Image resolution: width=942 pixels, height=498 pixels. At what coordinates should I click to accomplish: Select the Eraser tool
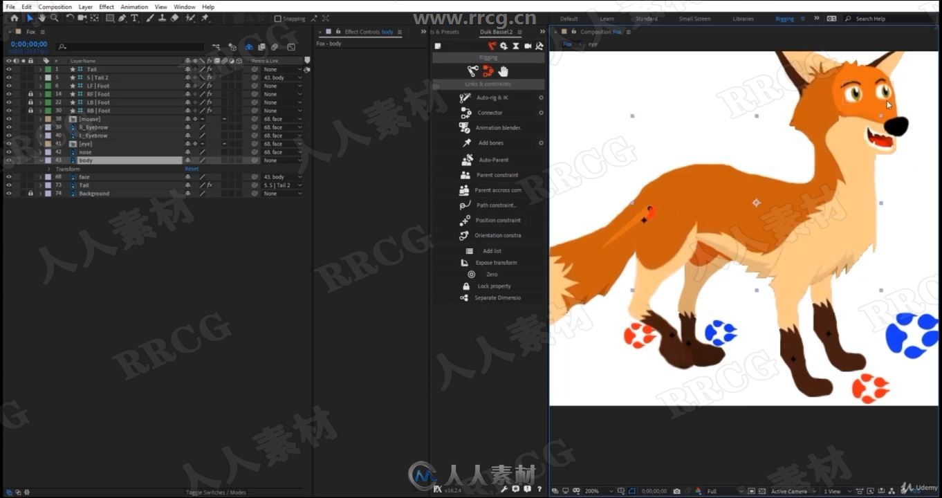[174, 18]
